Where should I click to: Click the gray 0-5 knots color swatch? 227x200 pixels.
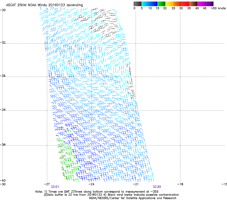pyautogui.click(x=137, y=4)
